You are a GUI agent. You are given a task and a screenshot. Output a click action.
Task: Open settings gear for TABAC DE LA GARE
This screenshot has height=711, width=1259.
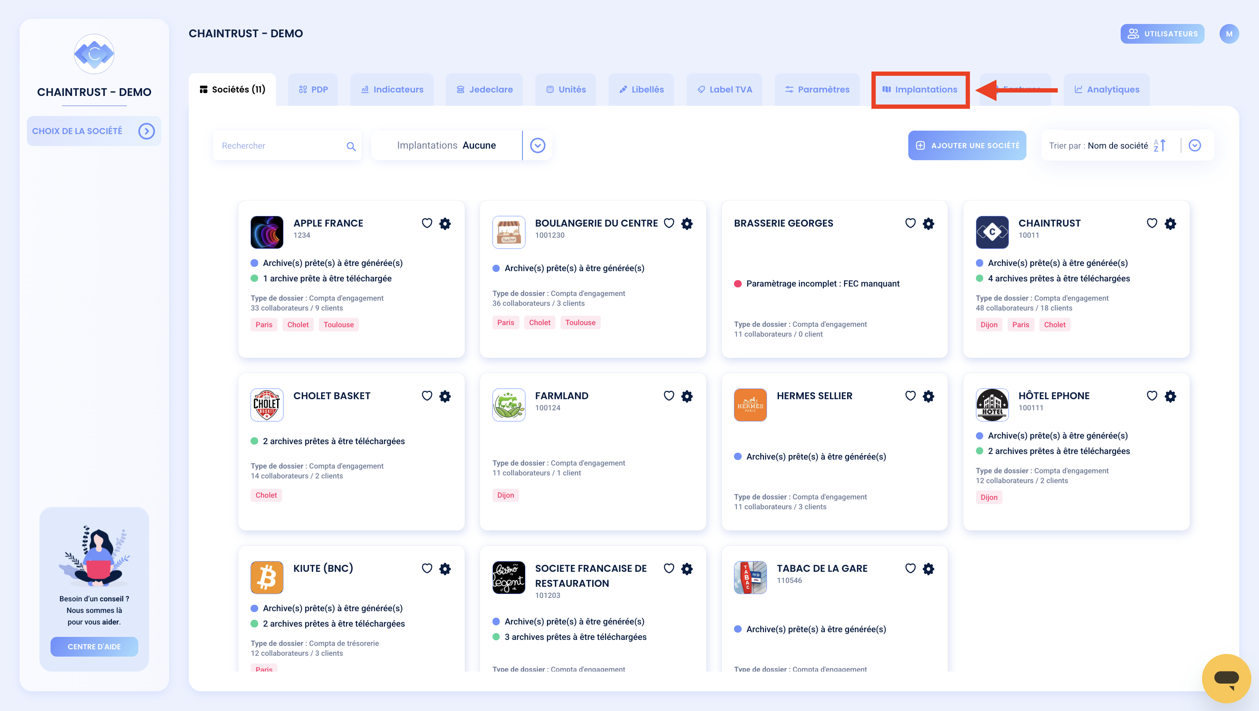(928, 569)
